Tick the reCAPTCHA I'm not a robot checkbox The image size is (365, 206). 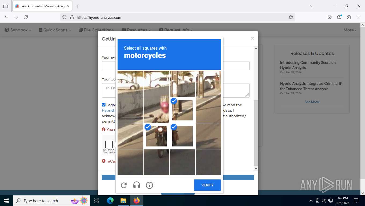click(x=109, y=145)
